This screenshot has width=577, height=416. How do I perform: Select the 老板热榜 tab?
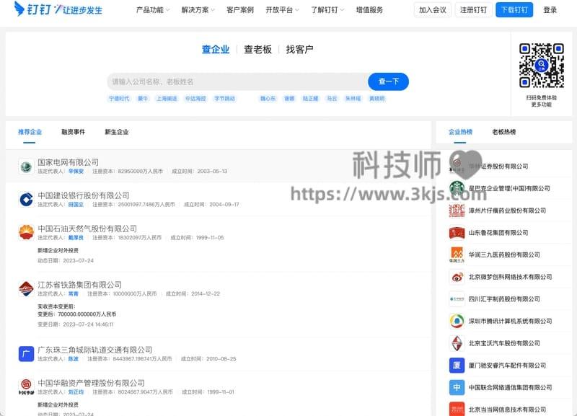[503, 132]
